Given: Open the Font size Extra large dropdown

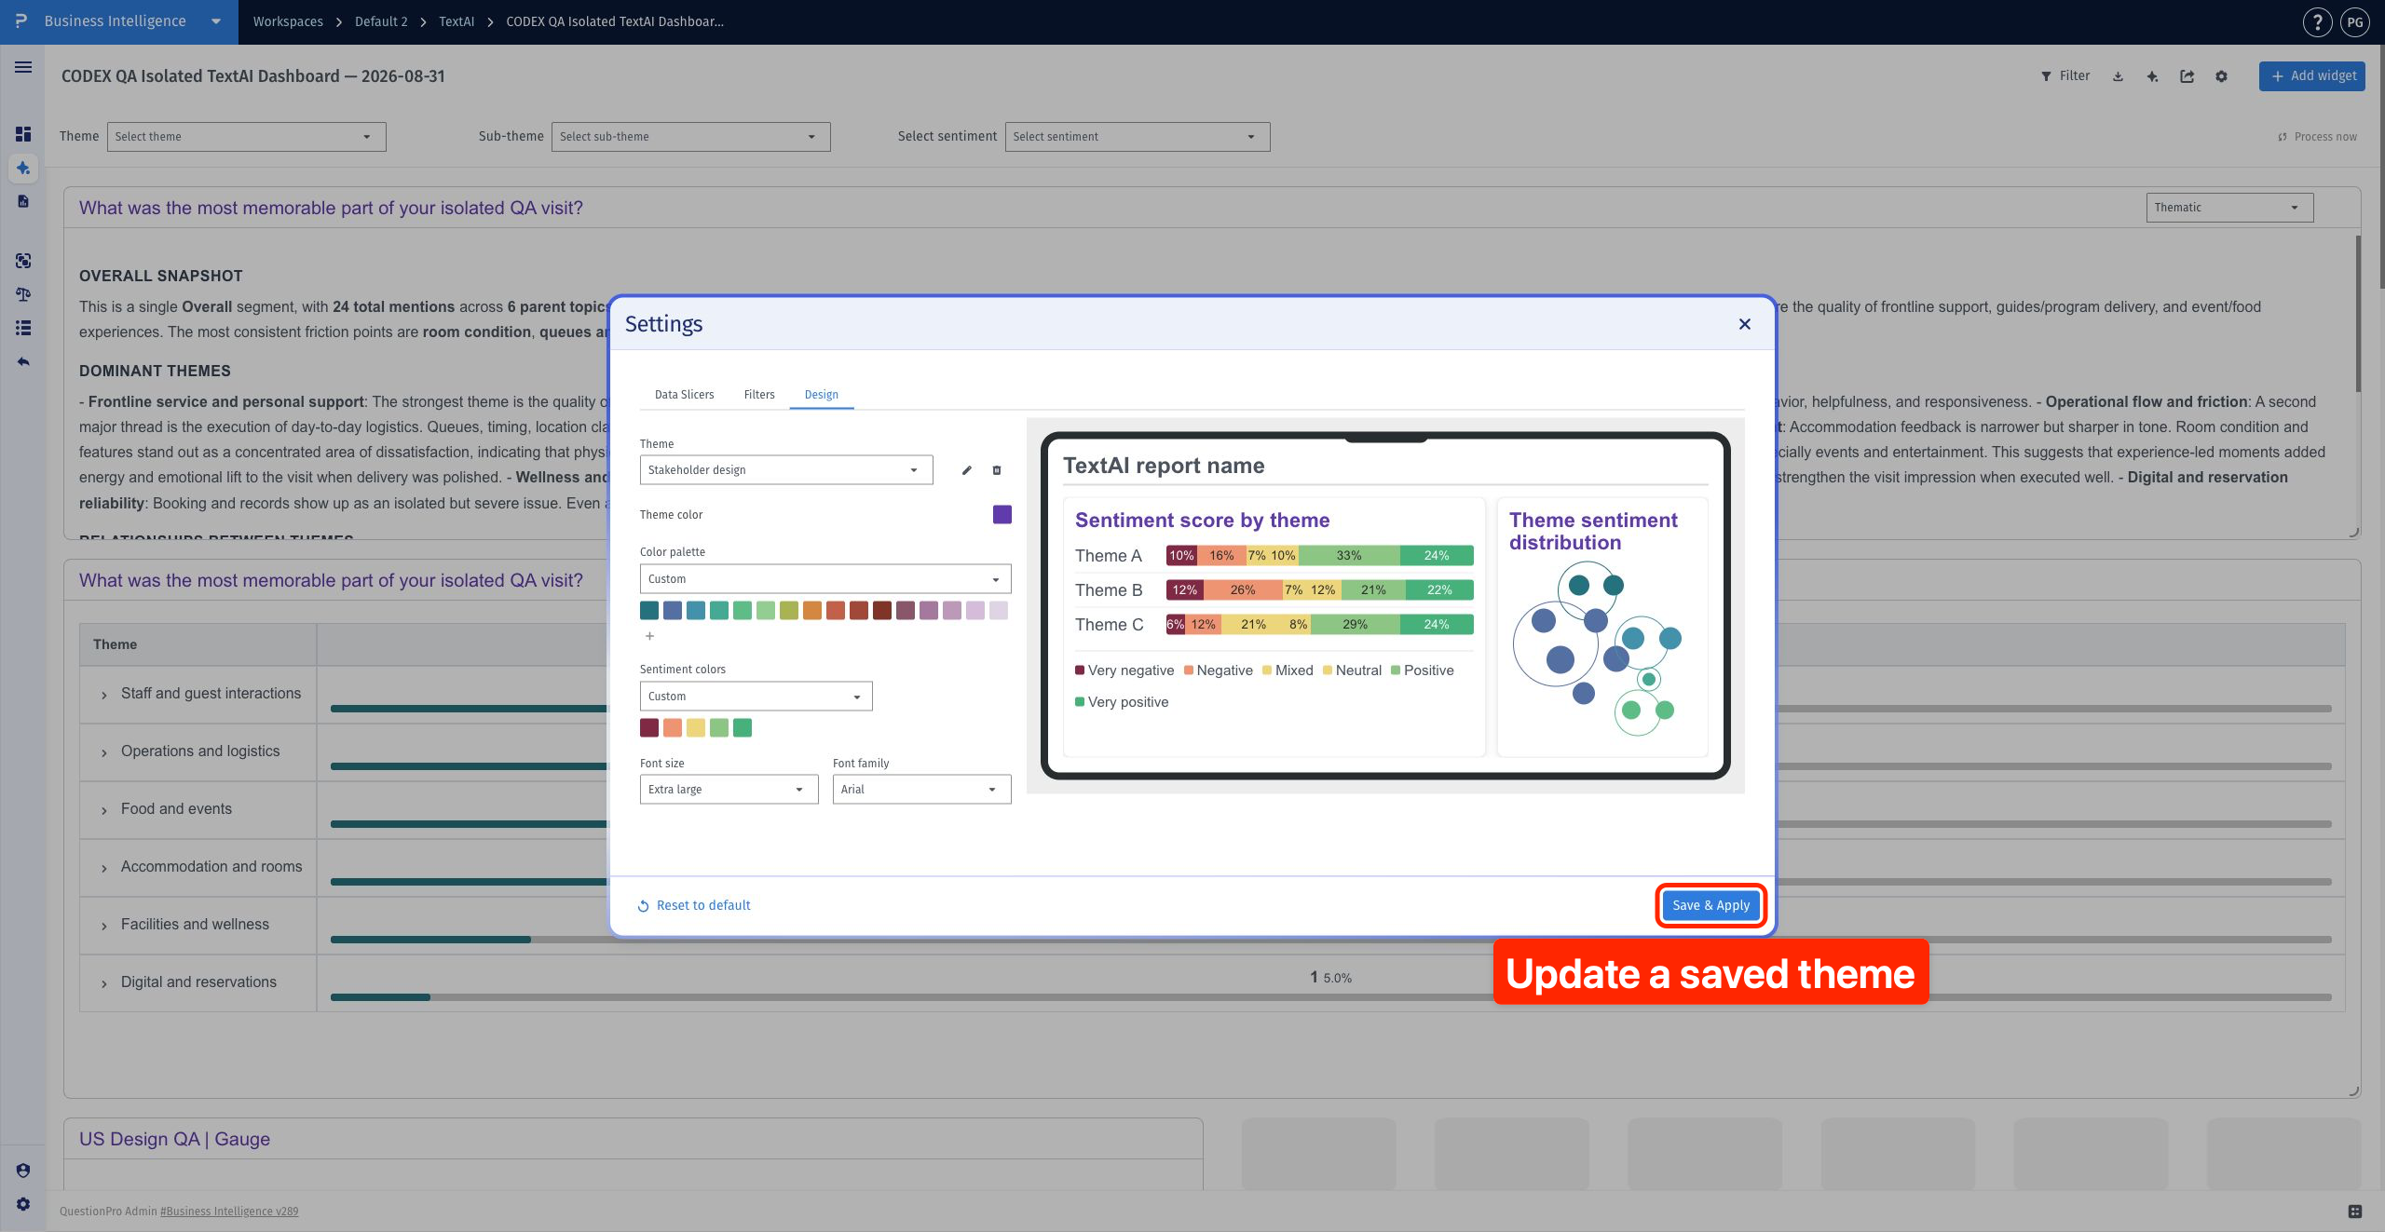Looking at the screenshot, I should pyautogui.click(x=729, y=790).
